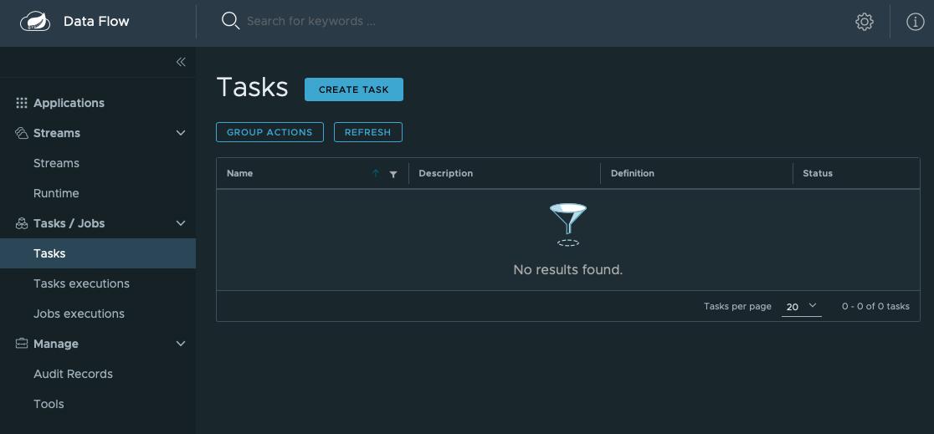This screenshot has height=434, width=934.
Task: Collapse the Streams section chevron
Action: (x=181, y=133)
